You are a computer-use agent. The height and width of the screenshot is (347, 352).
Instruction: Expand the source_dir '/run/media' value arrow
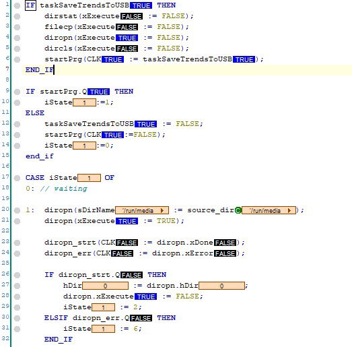[289, 211]
